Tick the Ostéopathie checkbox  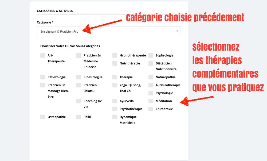pos(43,117)
